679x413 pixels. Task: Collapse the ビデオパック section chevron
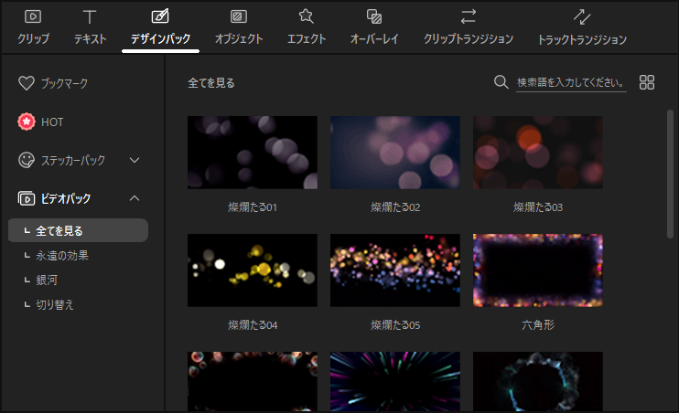point(135,198)
